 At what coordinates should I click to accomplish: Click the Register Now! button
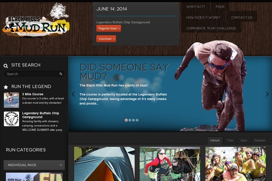click(x=109, y=29)
